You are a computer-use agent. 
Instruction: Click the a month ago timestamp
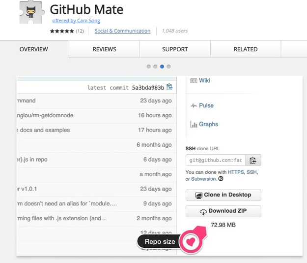click(x=156, y=174)
